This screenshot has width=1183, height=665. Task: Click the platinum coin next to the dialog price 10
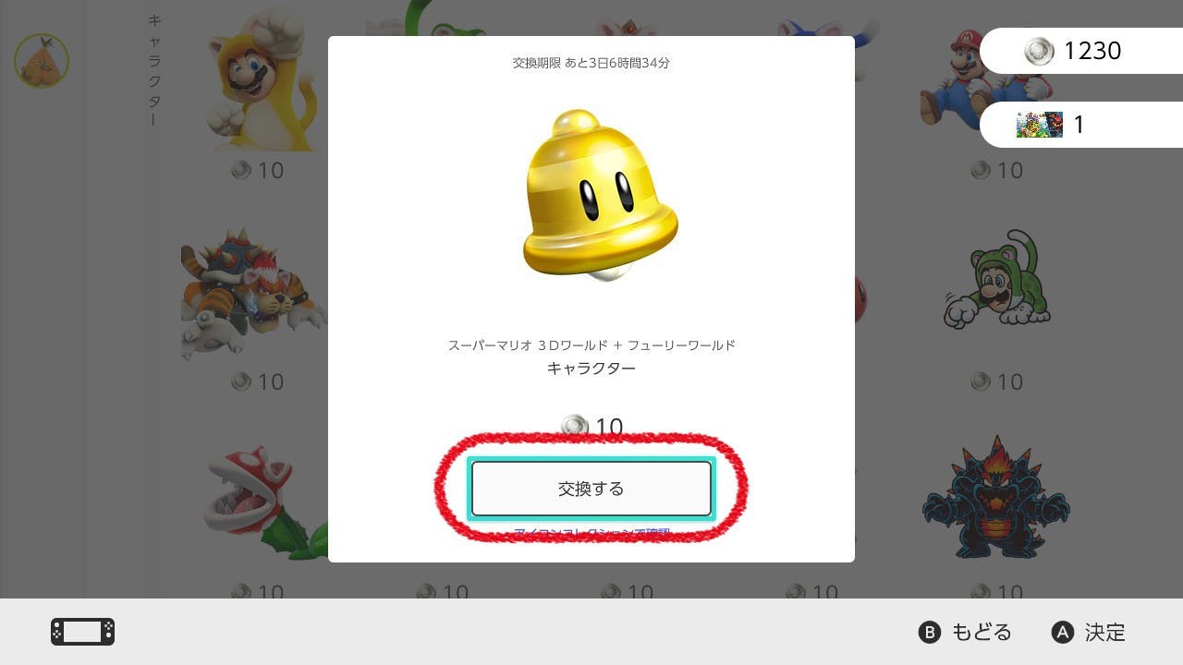(575, 427)
